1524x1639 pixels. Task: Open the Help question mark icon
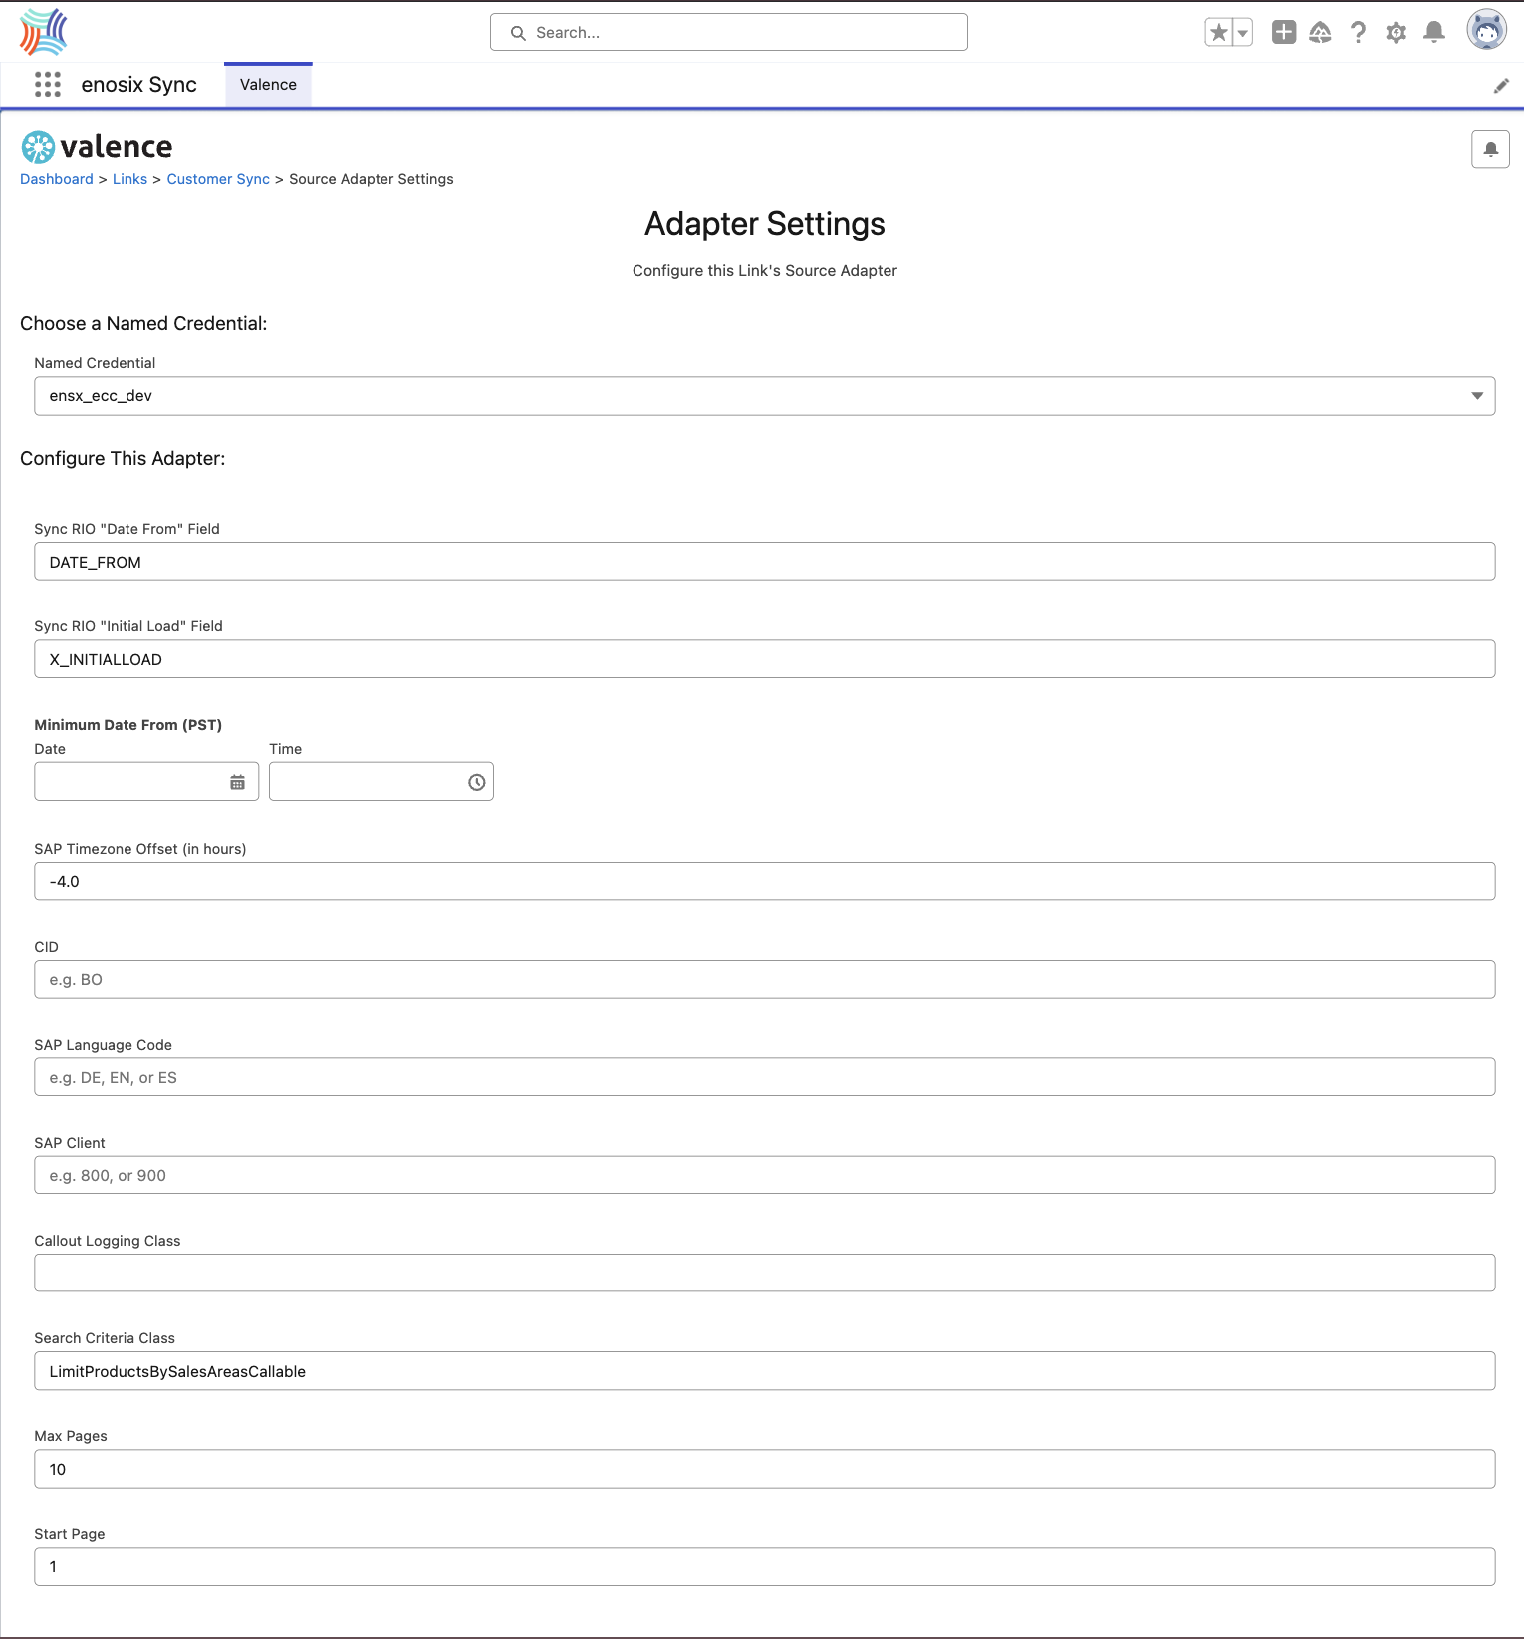click(x=1358, y=32)
